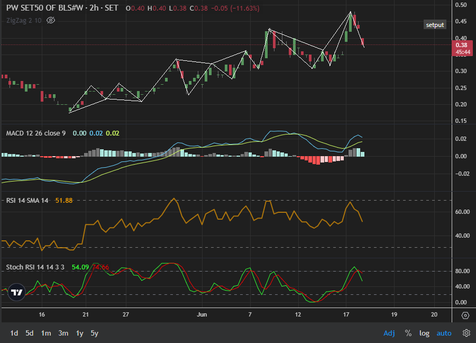This screenshot has width=476, height=343.
Task: Select the MACD 12 26 indicator legend
Action: click(x=36, y=133)
